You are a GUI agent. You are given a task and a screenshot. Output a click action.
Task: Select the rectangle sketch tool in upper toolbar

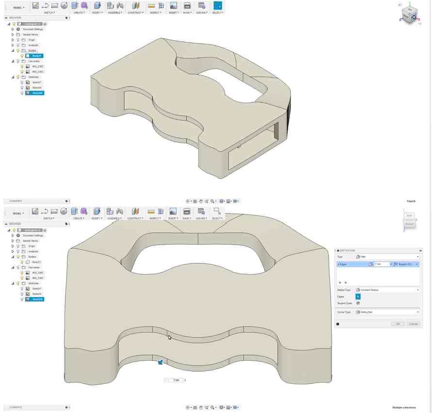pos(55,5)
